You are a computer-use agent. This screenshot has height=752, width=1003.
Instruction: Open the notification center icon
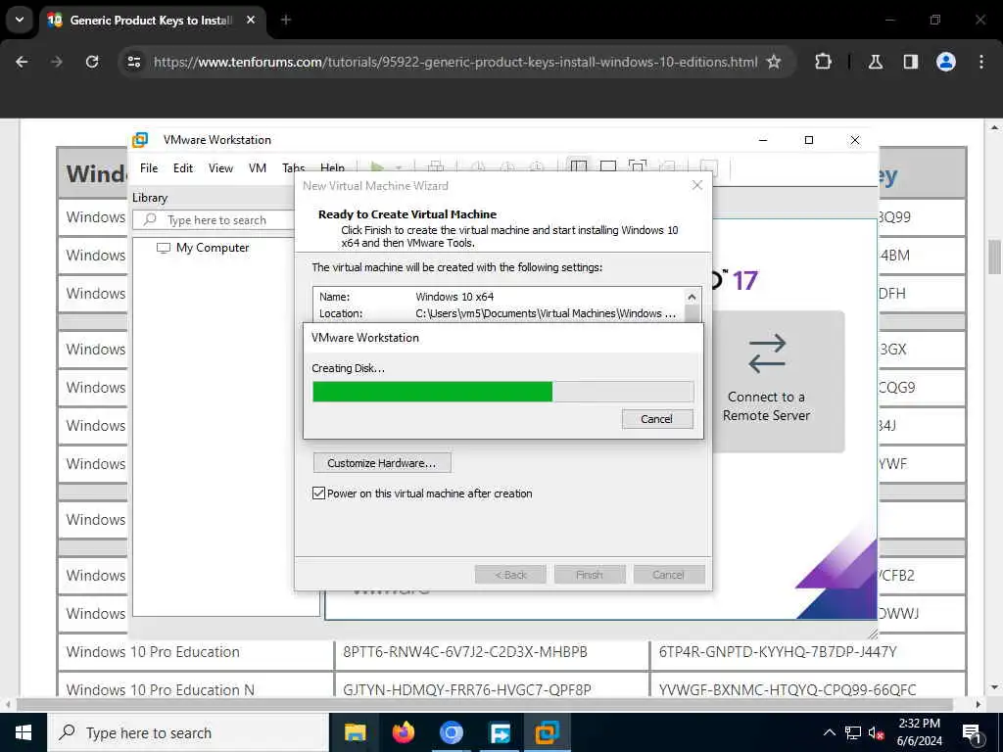973,733
